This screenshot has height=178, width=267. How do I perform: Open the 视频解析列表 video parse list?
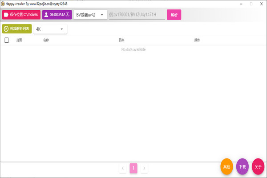(16, 28)
